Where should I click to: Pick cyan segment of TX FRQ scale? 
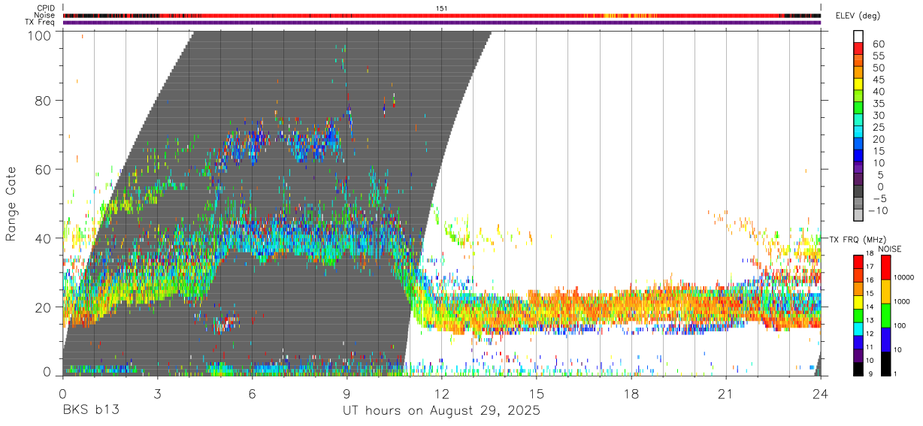point(858,328)
